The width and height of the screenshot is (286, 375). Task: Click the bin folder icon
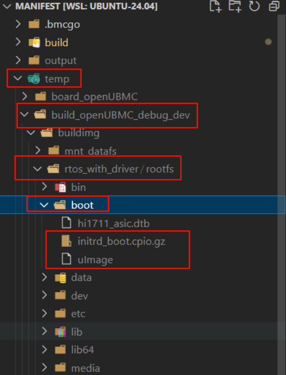pyautogui.click(x=60, y=187)
